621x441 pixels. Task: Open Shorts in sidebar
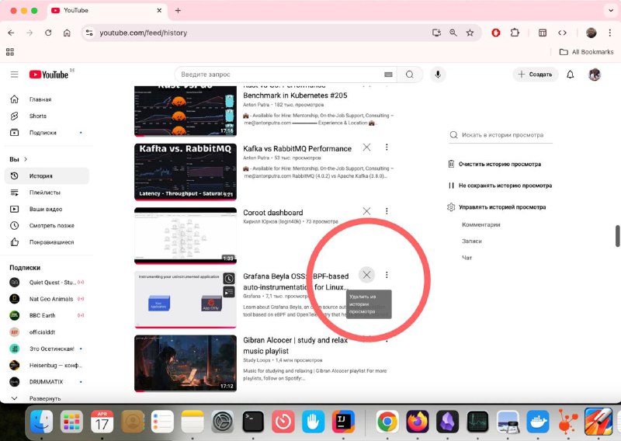coord(47,116)
